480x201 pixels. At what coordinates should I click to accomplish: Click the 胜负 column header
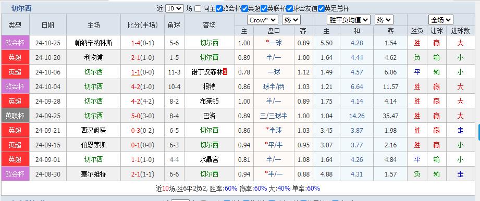tap(417, 31)
